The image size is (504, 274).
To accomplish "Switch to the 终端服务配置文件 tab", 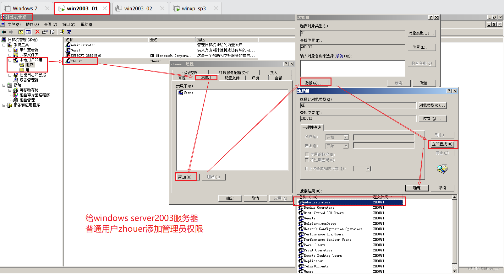I will 234,73.
